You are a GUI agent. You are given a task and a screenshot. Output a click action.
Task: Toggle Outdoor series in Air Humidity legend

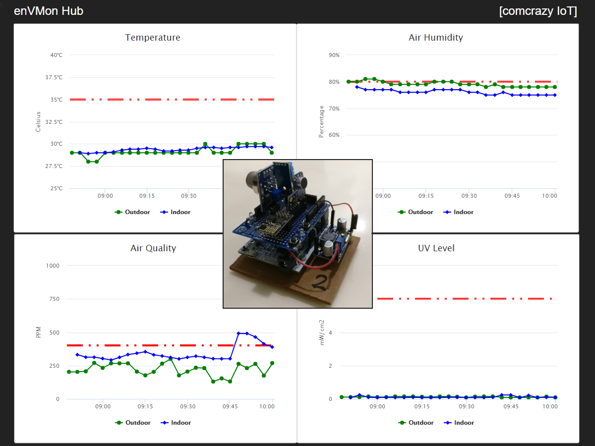(x=416, y=212)
